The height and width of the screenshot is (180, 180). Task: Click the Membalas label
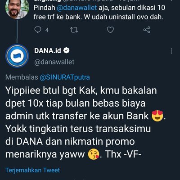[22, 77]
